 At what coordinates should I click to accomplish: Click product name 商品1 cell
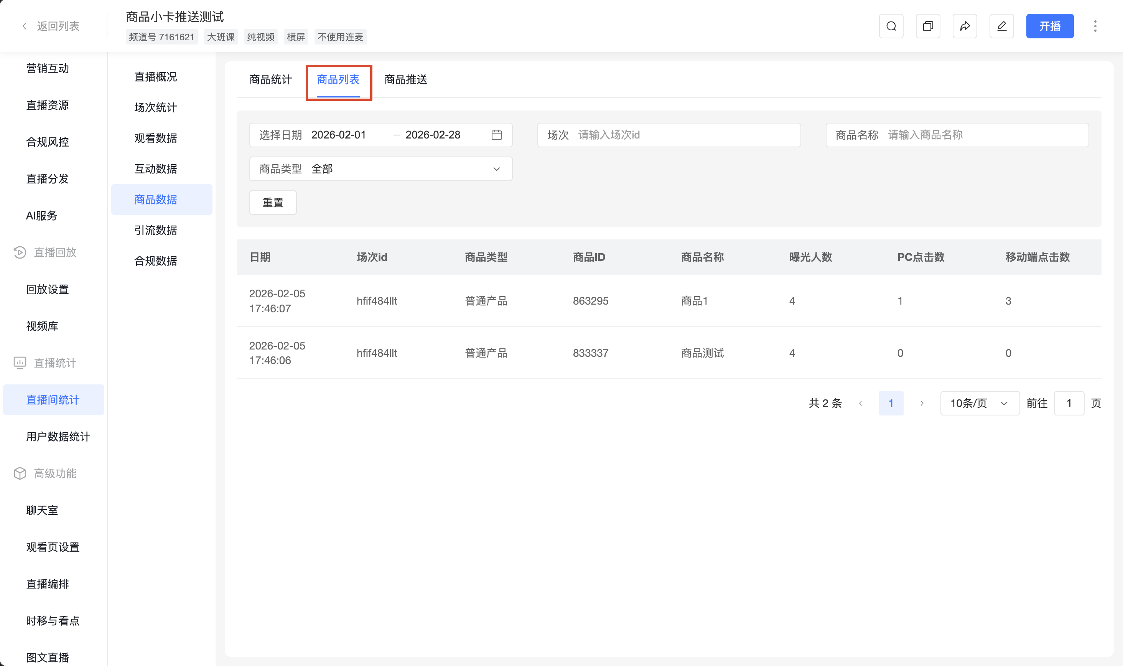point(694,301)
